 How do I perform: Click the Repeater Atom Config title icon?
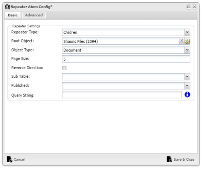point(7,7)
